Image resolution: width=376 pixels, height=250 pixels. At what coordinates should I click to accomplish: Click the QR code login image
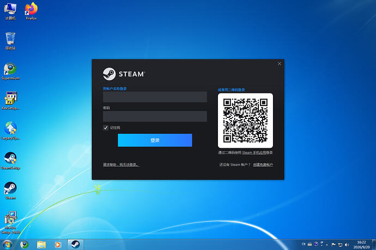[245, 120]
